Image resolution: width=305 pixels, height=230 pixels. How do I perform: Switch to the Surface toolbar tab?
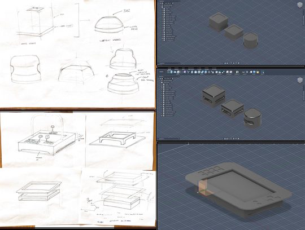(176, 69)
